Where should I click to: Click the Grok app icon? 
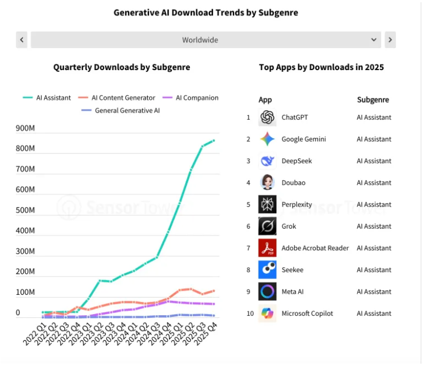(267, 226)
